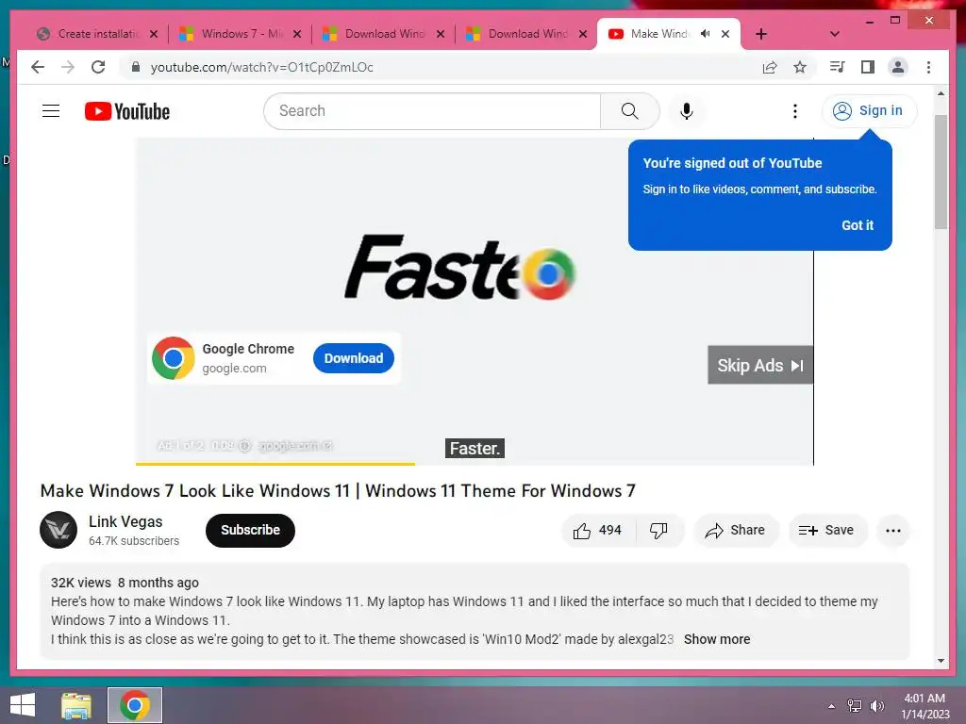966x724 pixels.
Task: Click the scrollbar down arrow
Action: (x=941, y=661)
